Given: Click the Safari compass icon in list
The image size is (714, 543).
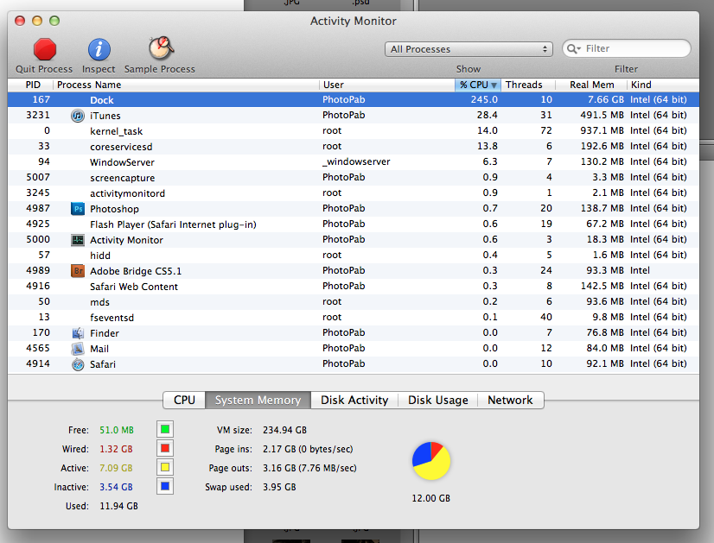Looking at the screenshot, I should (x=78, y=364).
